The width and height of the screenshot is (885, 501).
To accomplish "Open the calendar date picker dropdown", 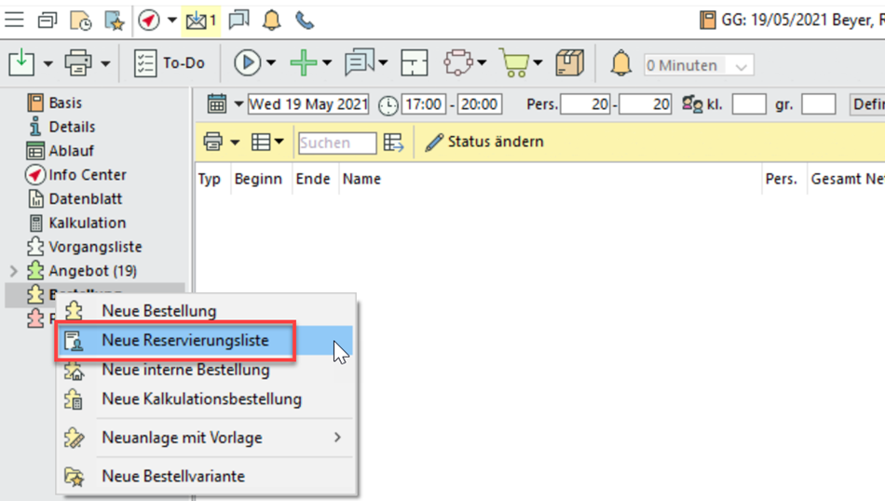I will pos(238,104).
